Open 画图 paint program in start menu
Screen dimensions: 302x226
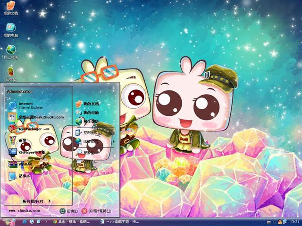click(x=17, y=141)
